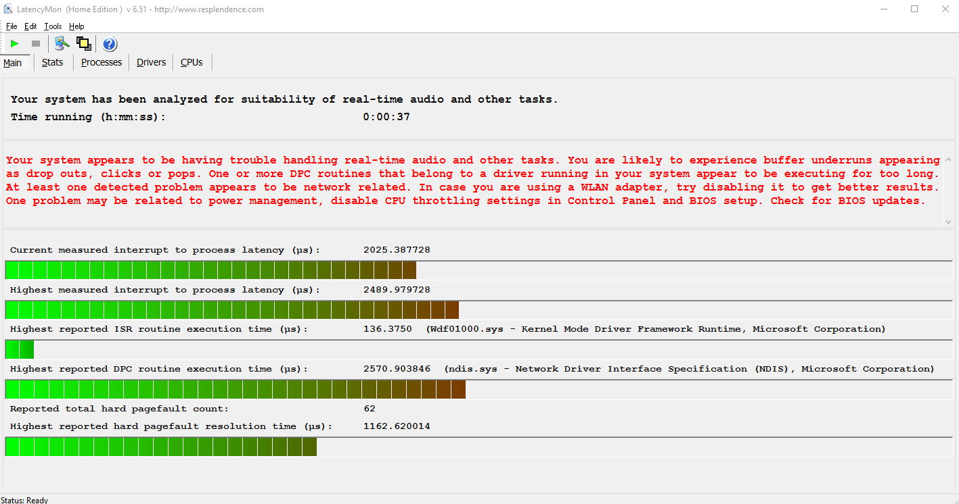Screen dimensions: 959x504
Task: Switch to the Processes tab
Action: pyautogui.click(x=102, y=62)
